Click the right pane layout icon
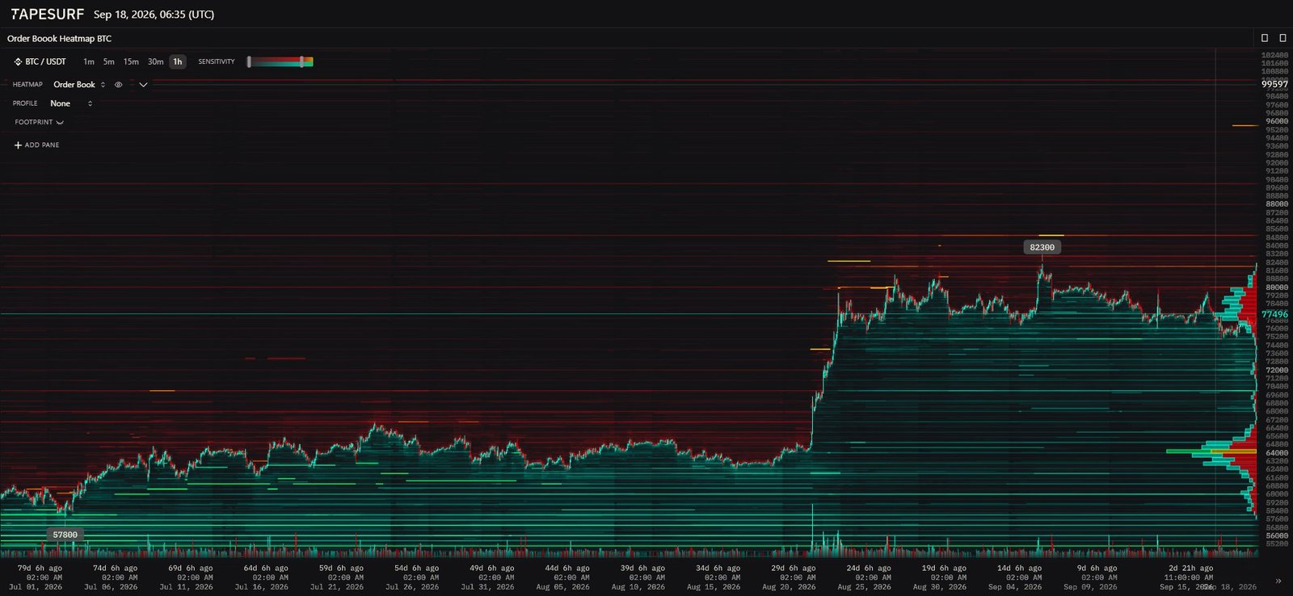 [x=1282, y=38]
